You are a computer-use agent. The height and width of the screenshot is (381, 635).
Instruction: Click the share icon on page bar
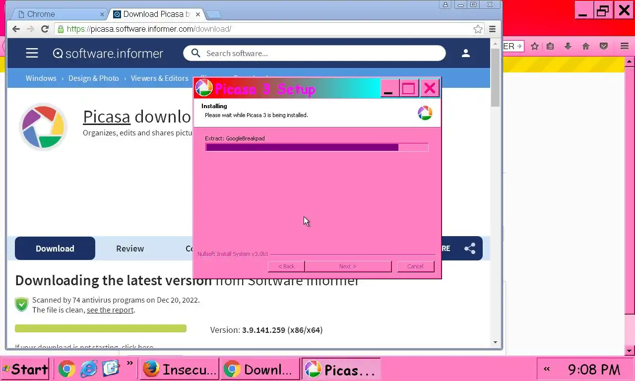coord(470,248)
